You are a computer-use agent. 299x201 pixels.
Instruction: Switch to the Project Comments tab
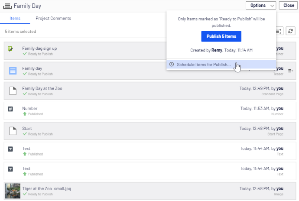click(53, 18)
